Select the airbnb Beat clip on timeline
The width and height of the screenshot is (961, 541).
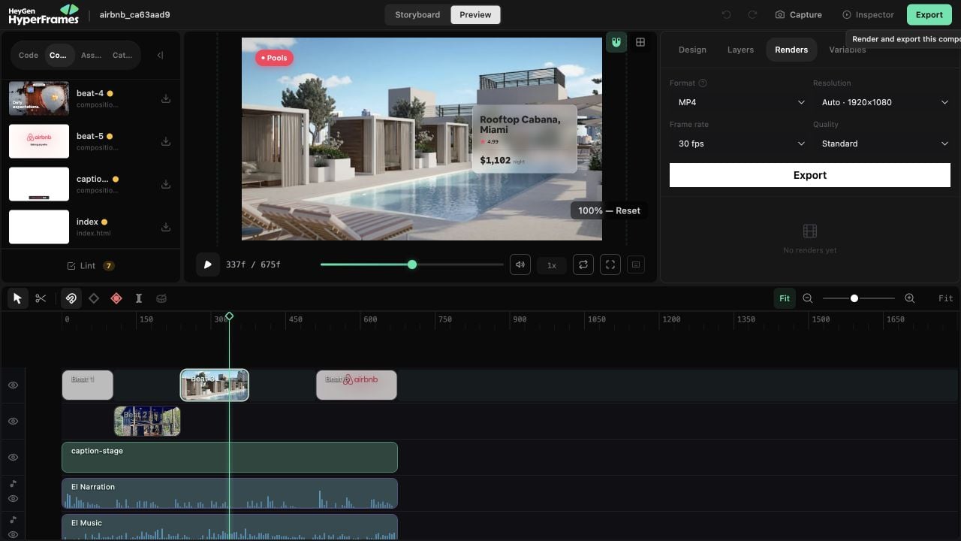(x=357, y=385)
